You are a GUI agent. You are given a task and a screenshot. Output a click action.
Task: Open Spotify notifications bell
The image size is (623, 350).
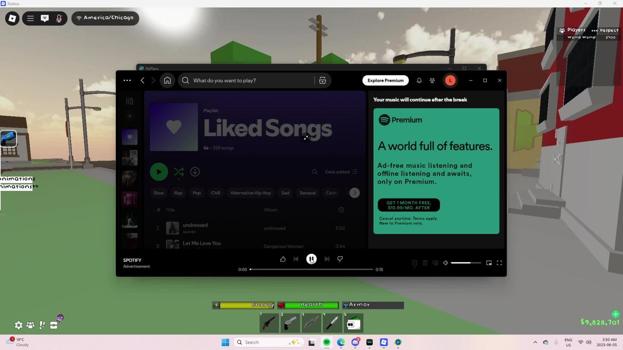point(419,81)
